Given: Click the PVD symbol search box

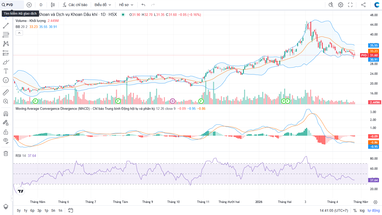Looking at the screenshot, I should pos(12,5).
